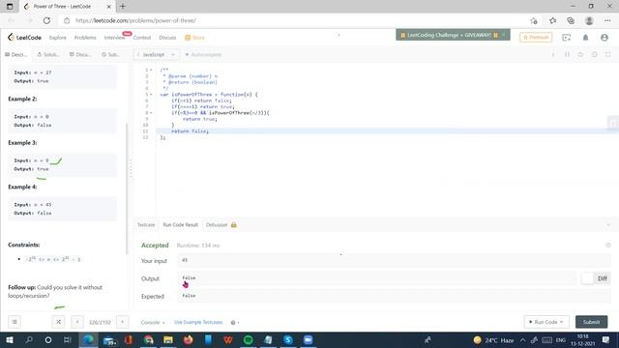Collapse the console panel chevron

[608, 225]
